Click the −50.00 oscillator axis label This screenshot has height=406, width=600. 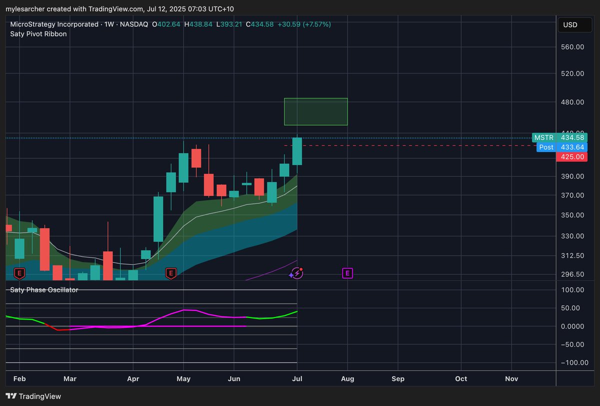pos(573,344)
